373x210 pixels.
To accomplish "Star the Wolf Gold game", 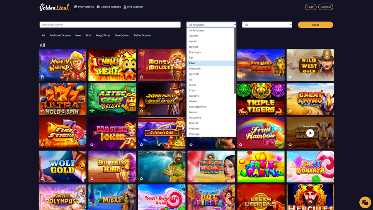I will pyautogui.click(x=42, y=178).
